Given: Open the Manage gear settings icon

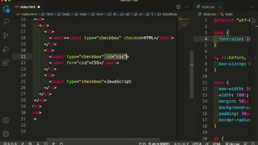Looking at the screenshot, I should click(x=6, y=134).
